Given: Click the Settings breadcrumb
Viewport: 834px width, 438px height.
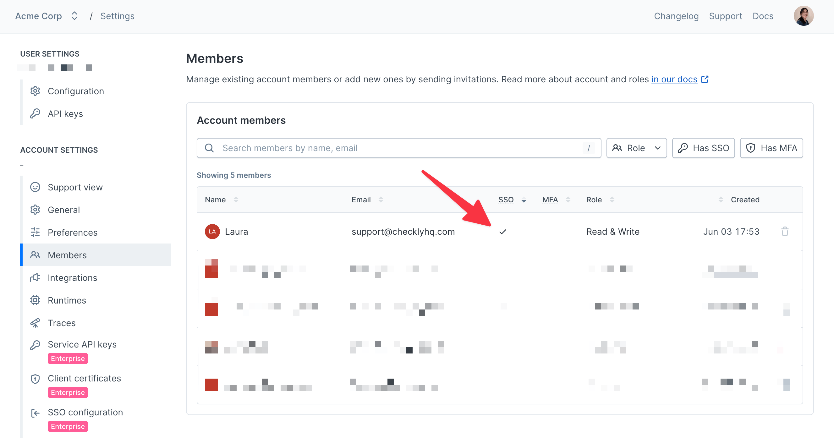Looking at the screenshot, I should [117, 16].
